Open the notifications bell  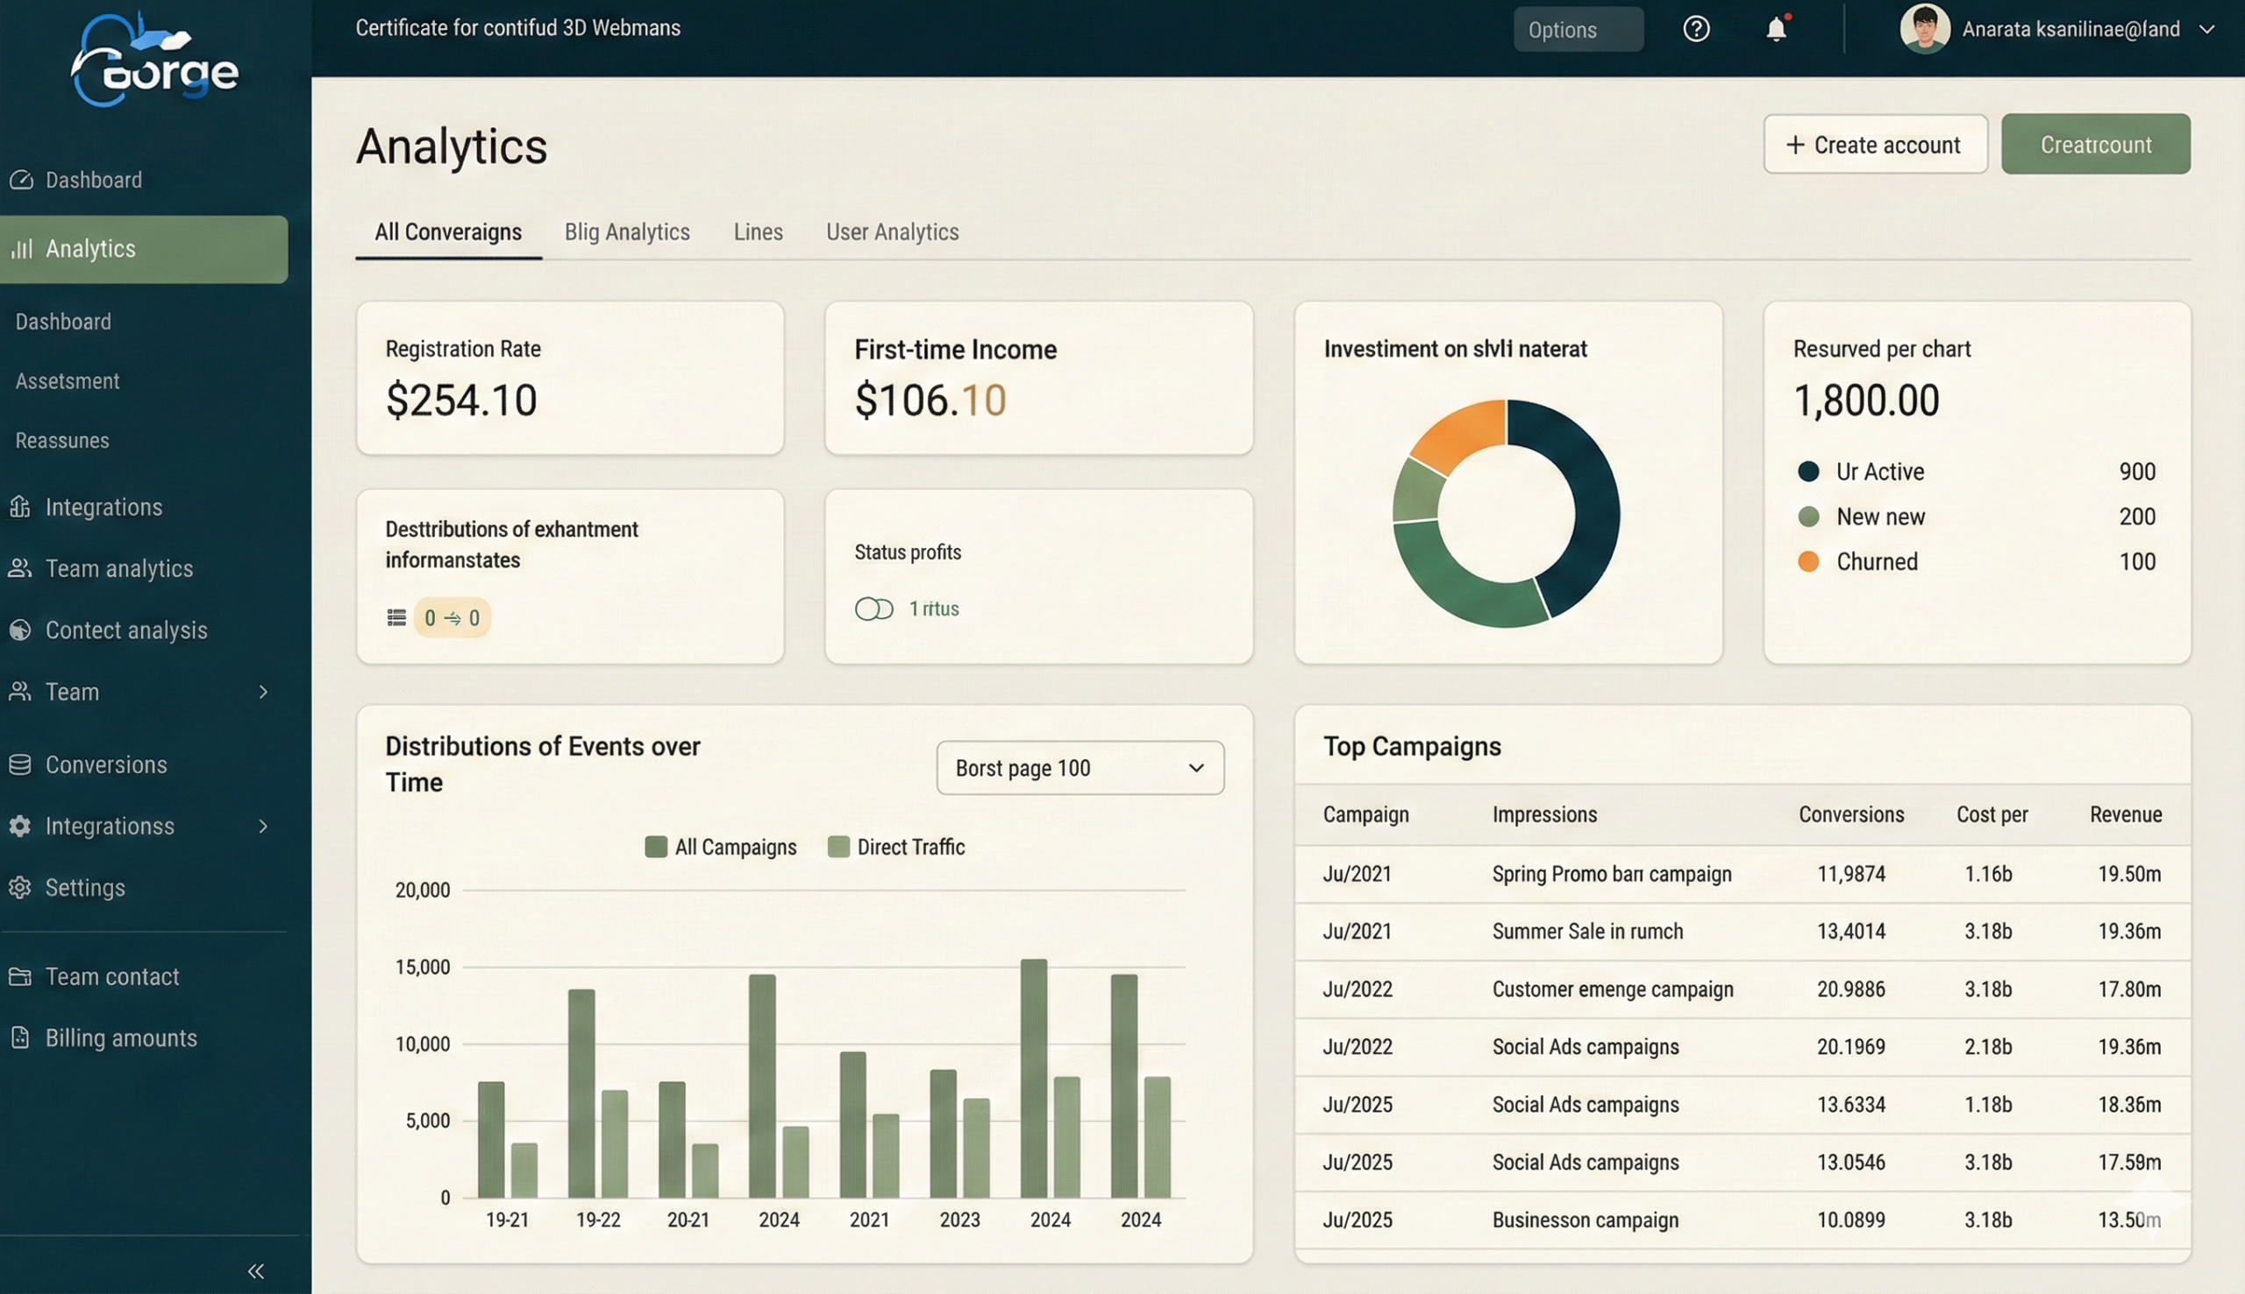click(x=1776, y=29)
